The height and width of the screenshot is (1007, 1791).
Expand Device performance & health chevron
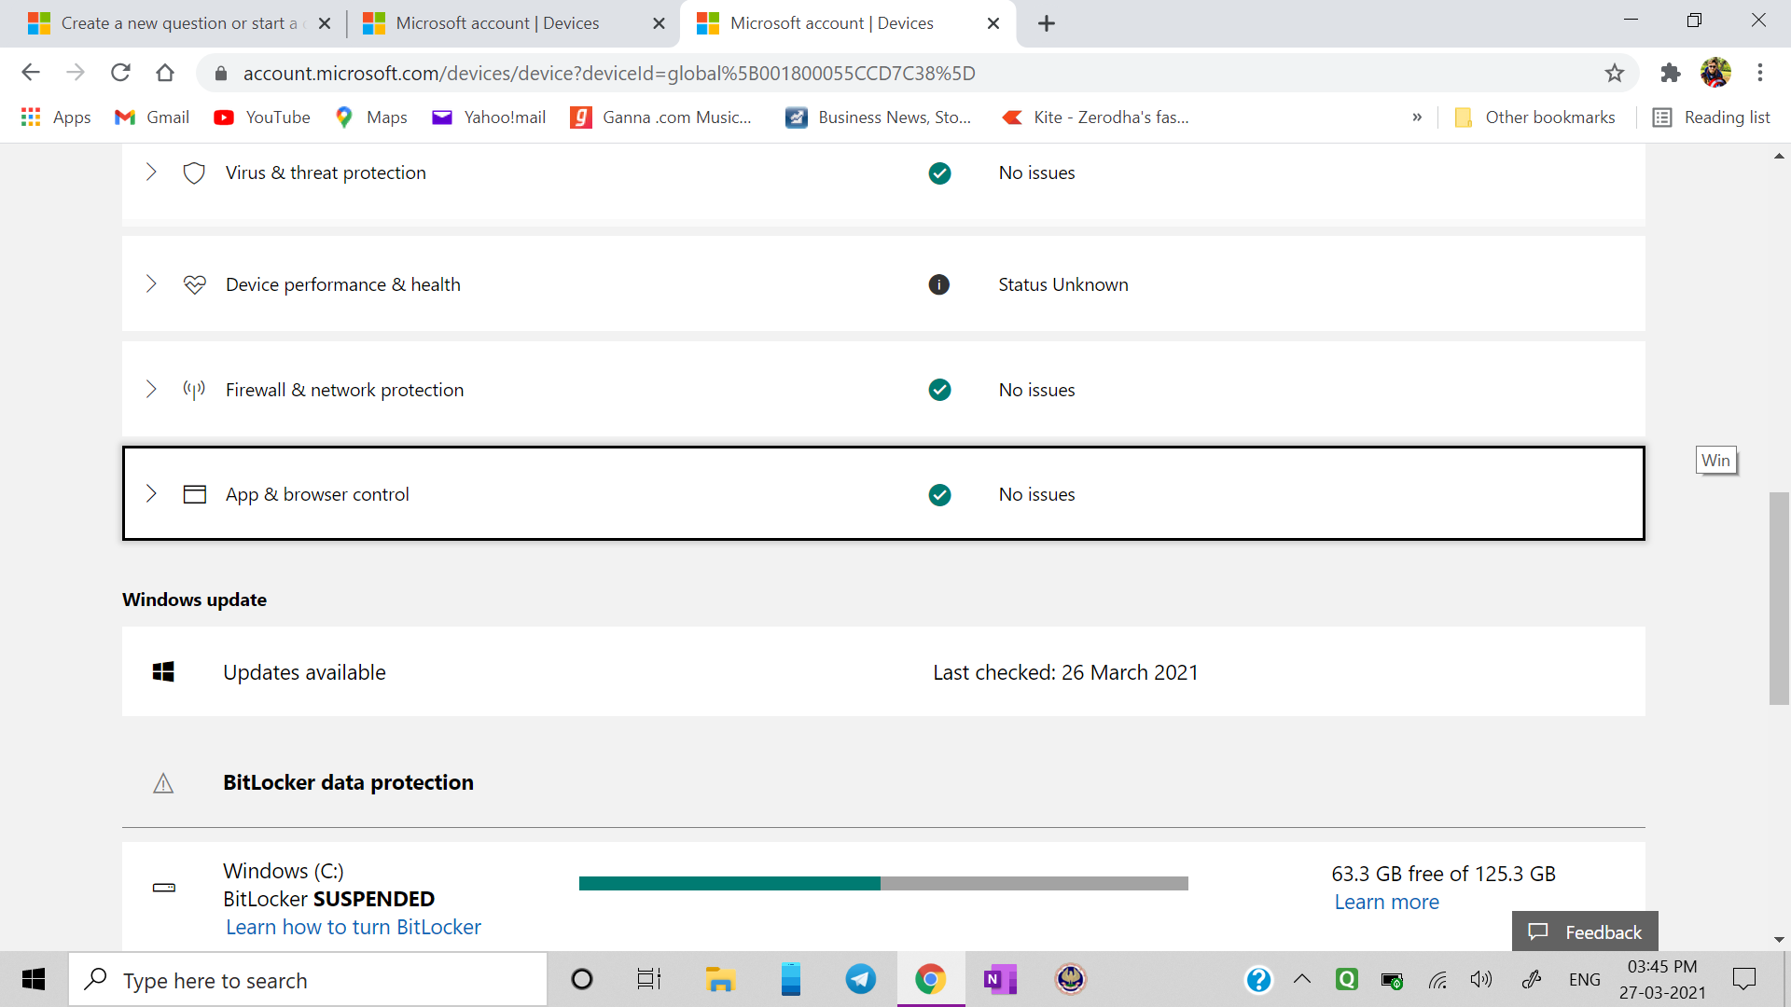151,284
